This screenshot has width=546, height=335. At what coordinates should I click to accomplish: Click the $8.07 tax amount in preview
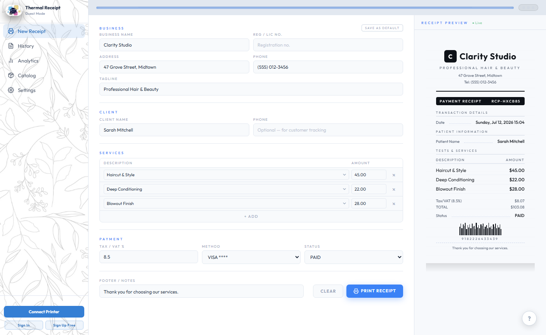tap(519, 201)
